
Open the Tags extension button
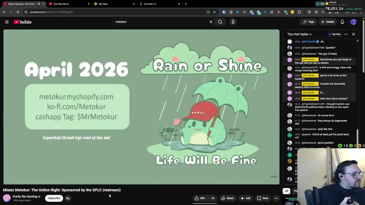point(309,22)
